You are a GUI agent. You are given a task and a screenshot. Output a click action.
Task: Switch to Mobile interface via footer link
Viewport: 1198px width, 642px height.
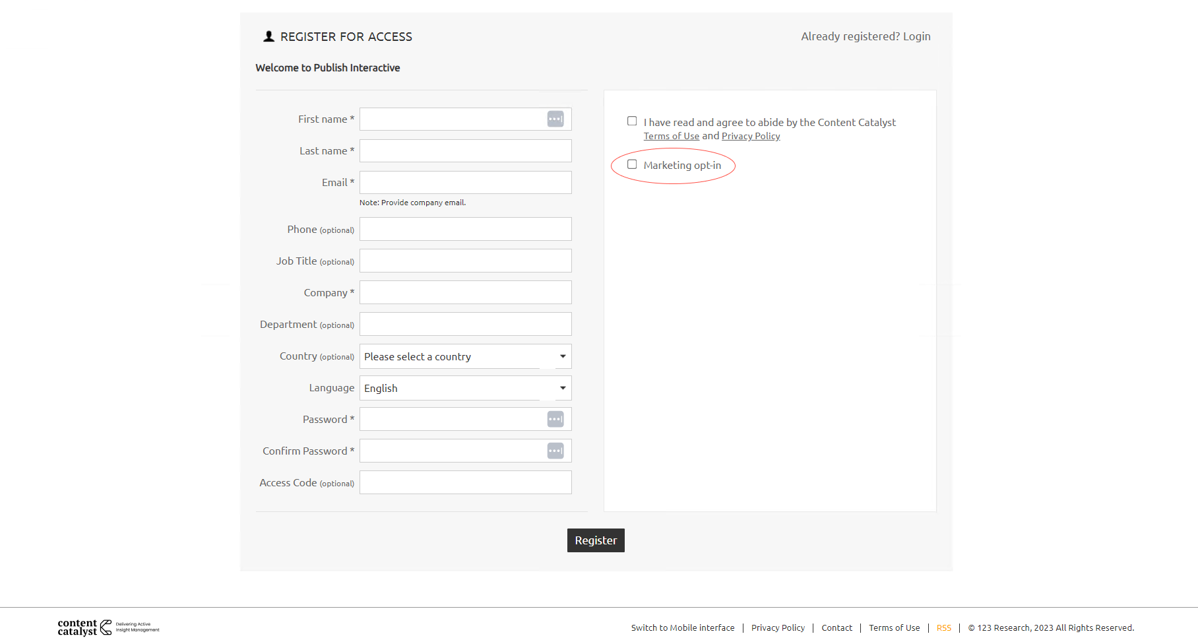[x=682, y=627]
